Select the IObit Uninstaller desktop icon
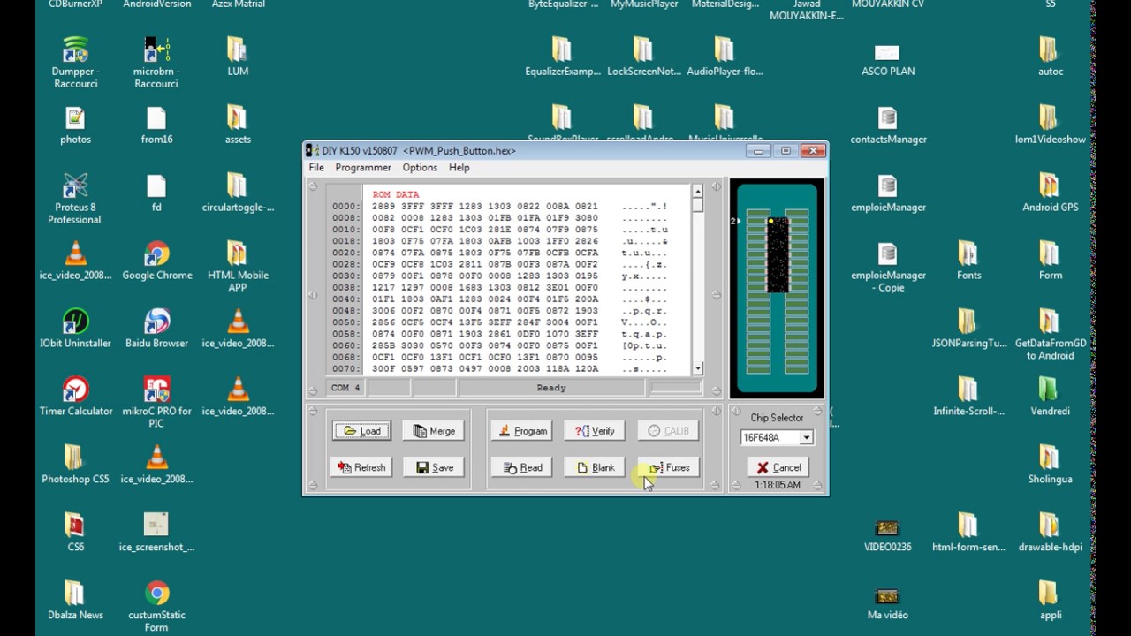The image size is (1131, 636). [x=75, y=329]
